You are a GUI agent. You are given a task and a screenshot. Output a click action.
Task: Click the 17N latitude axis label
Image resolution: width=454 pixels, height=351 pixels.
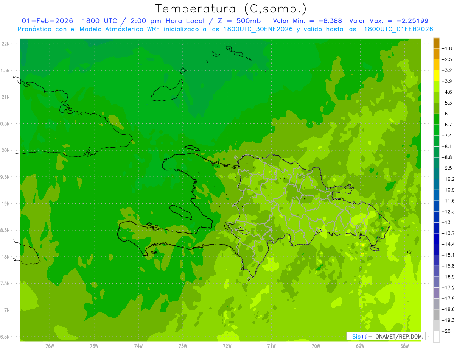[6, 310]
